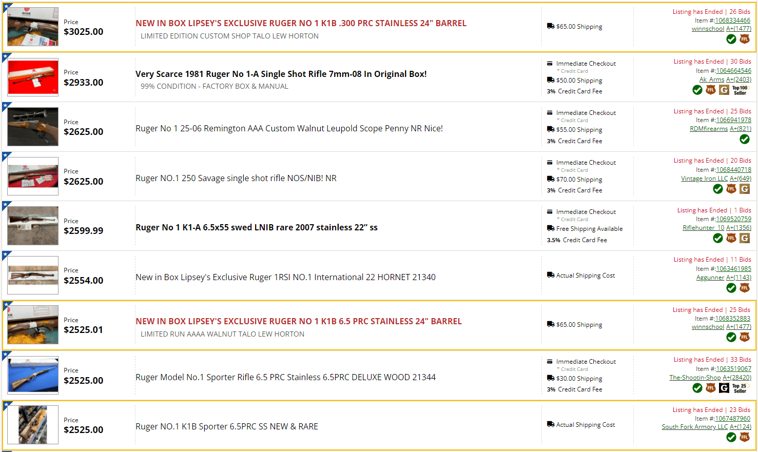This screenshot has height=452, width=758.
Task: Click the verified checkmark for Vintage Iron LLC
Action: [x=718, y=189]
